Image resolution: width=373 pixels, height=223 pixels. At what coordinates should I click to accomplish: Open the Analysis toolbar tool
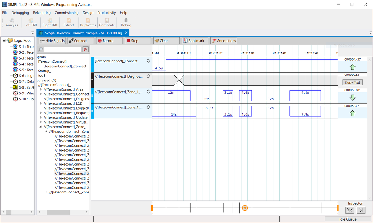pos(12,22)
